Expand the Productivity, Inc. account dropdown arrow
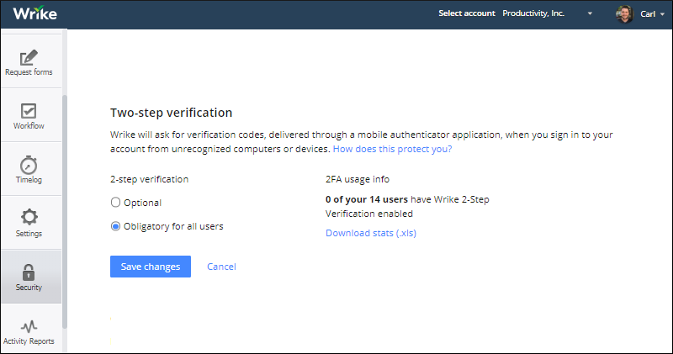 pos(590,13)
